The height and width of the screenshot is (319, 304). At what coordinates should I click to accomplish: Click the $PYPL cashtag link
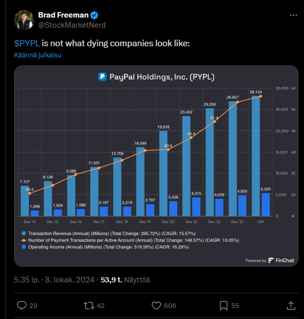point(27,43)
